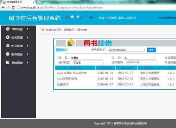Click the date and time in header
The image size is (176, 128).
(117, 18)
